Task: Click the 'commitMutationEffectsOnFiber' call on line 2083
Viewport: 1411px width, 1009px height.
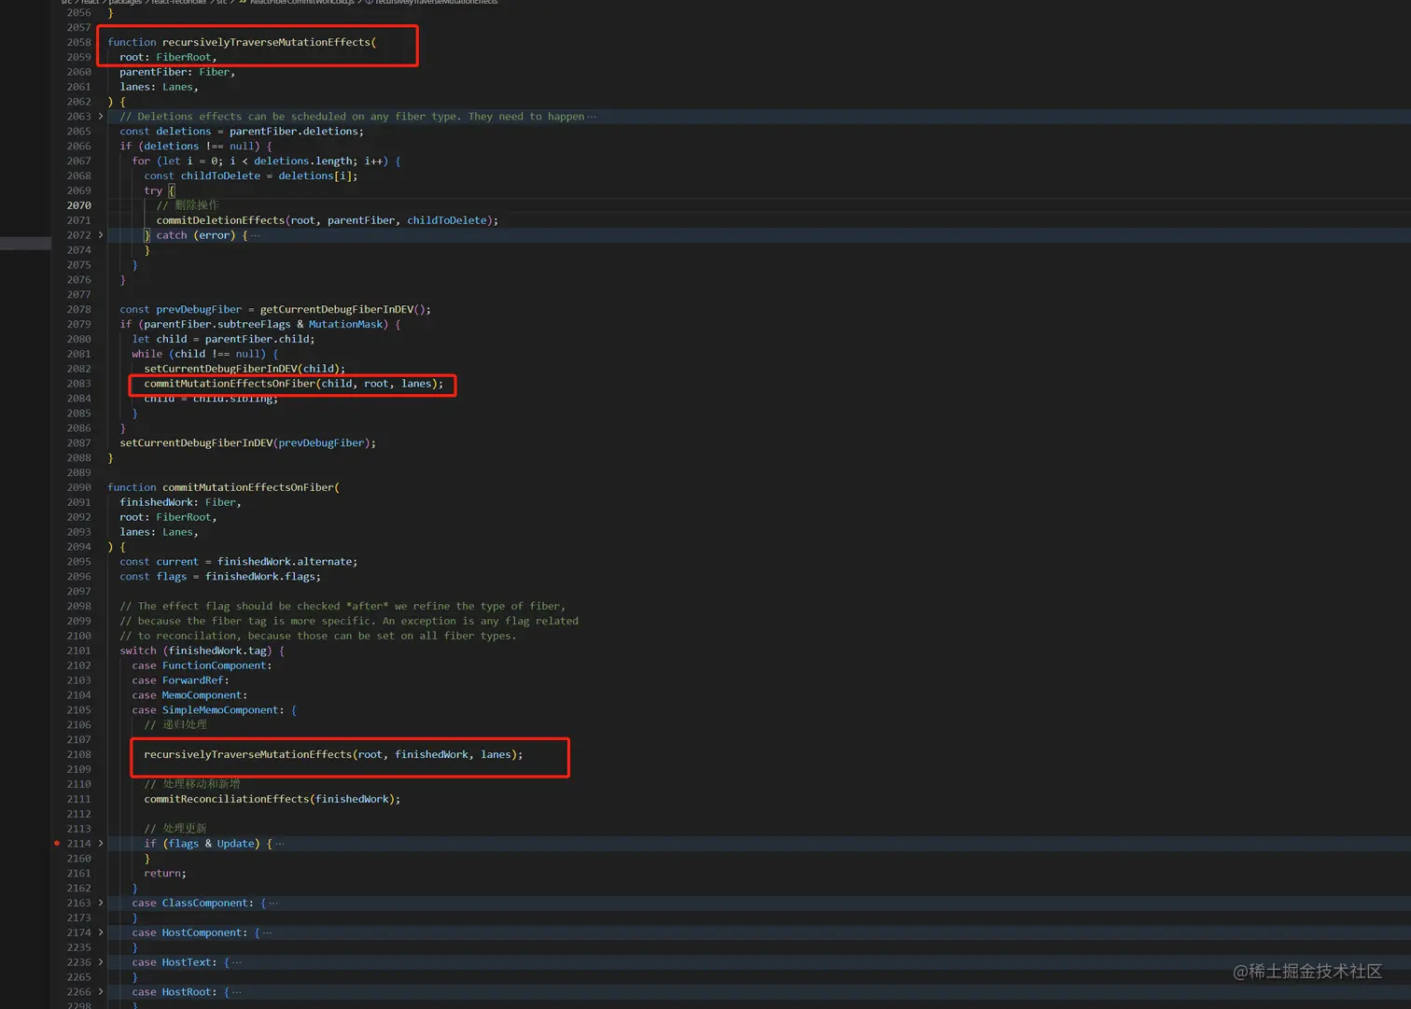Action: click(x=230, y=384)
